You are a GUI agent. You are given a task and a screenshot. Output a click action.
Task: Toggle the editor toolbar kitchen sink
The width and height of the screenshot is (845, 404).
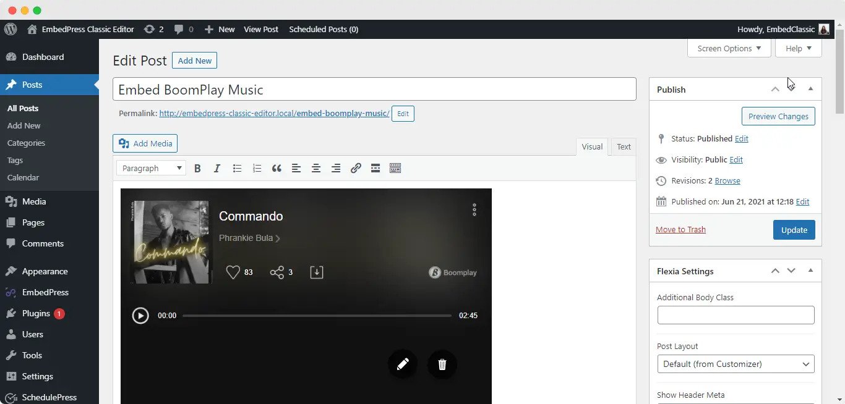(x=395, y=168)
